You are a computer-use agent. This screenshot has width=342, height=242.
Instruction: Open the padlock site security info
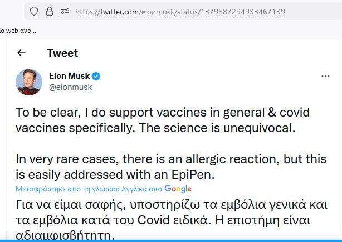[x=50, y=11]
